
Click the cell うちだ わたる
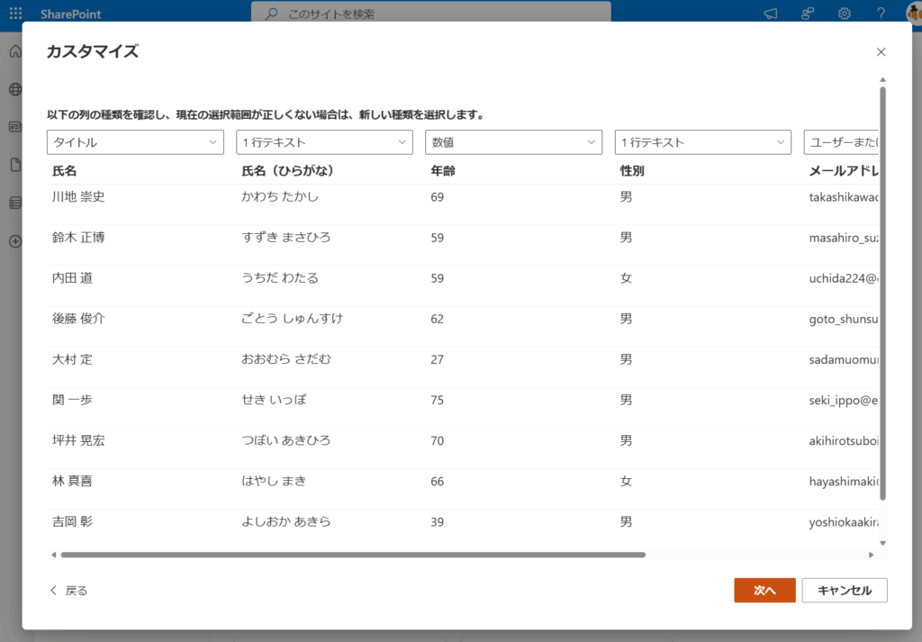tap(280, 278)
